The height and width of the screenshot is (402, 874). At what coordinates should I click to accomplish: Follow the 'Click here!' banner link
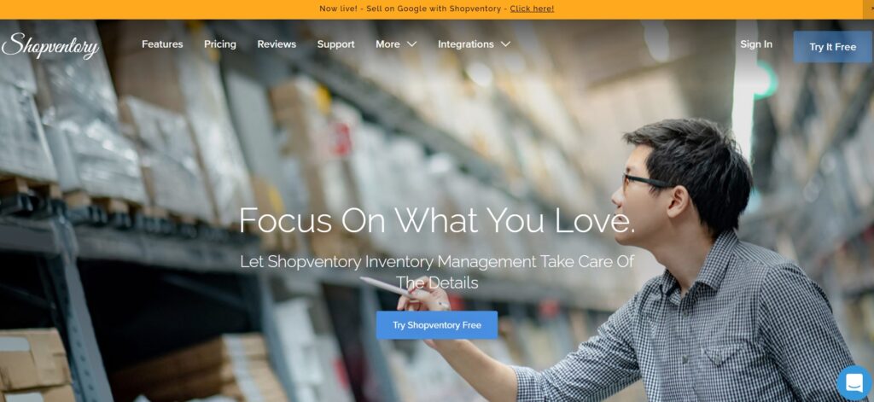click(532, 9)
